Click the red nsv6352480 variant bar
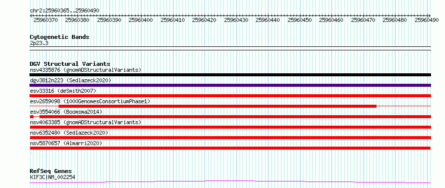This screenshot has width=445, height=188. (230, 138)
